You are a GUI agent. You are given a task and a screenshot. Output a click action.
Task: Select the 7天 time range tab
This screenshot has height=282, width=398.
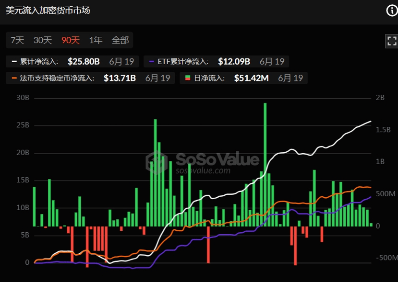click(x=17, y=40)
